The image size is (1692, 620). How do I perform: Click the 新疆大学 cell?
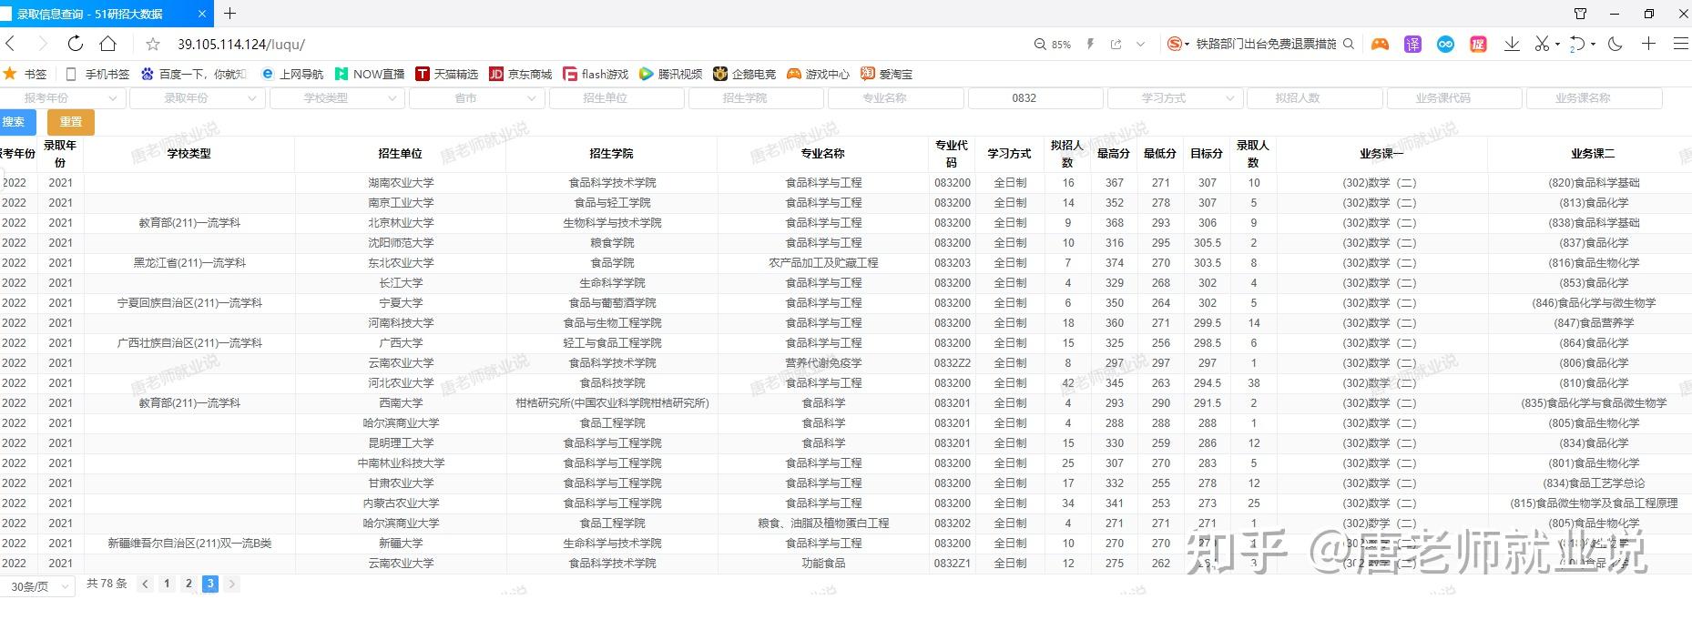pos(401,544)
